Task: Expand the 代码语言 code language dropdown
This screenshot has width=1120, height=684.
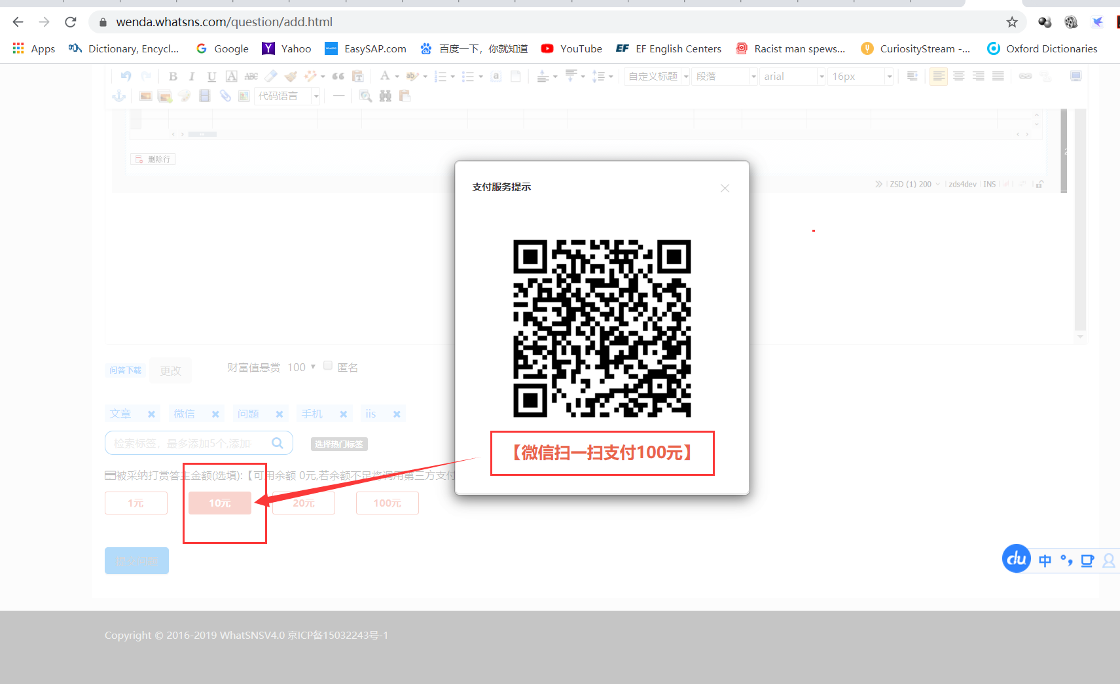Action: 287,96
